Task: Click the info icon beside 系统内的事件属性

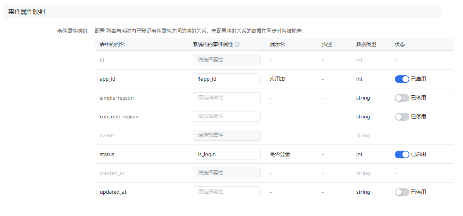Action: coord(237,44)
